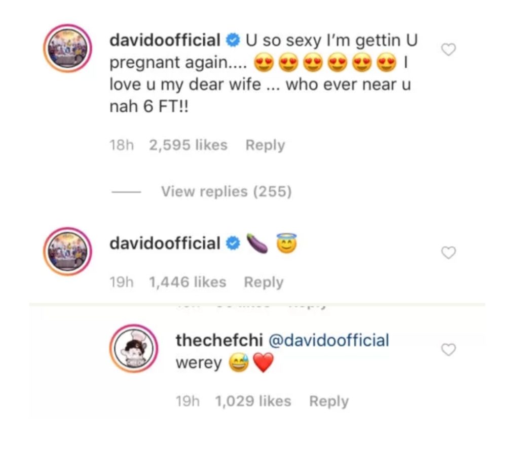View the 1,029 likes list

[253, 401]
